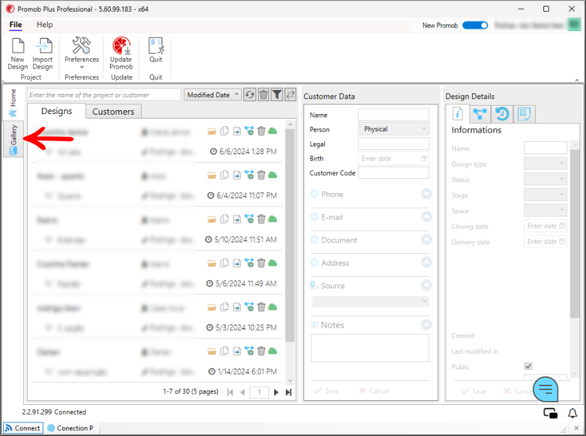Click copy icon for the 6/6/2024 design
Viewport: 586px width, 436px height.
(x=224, y=131)
